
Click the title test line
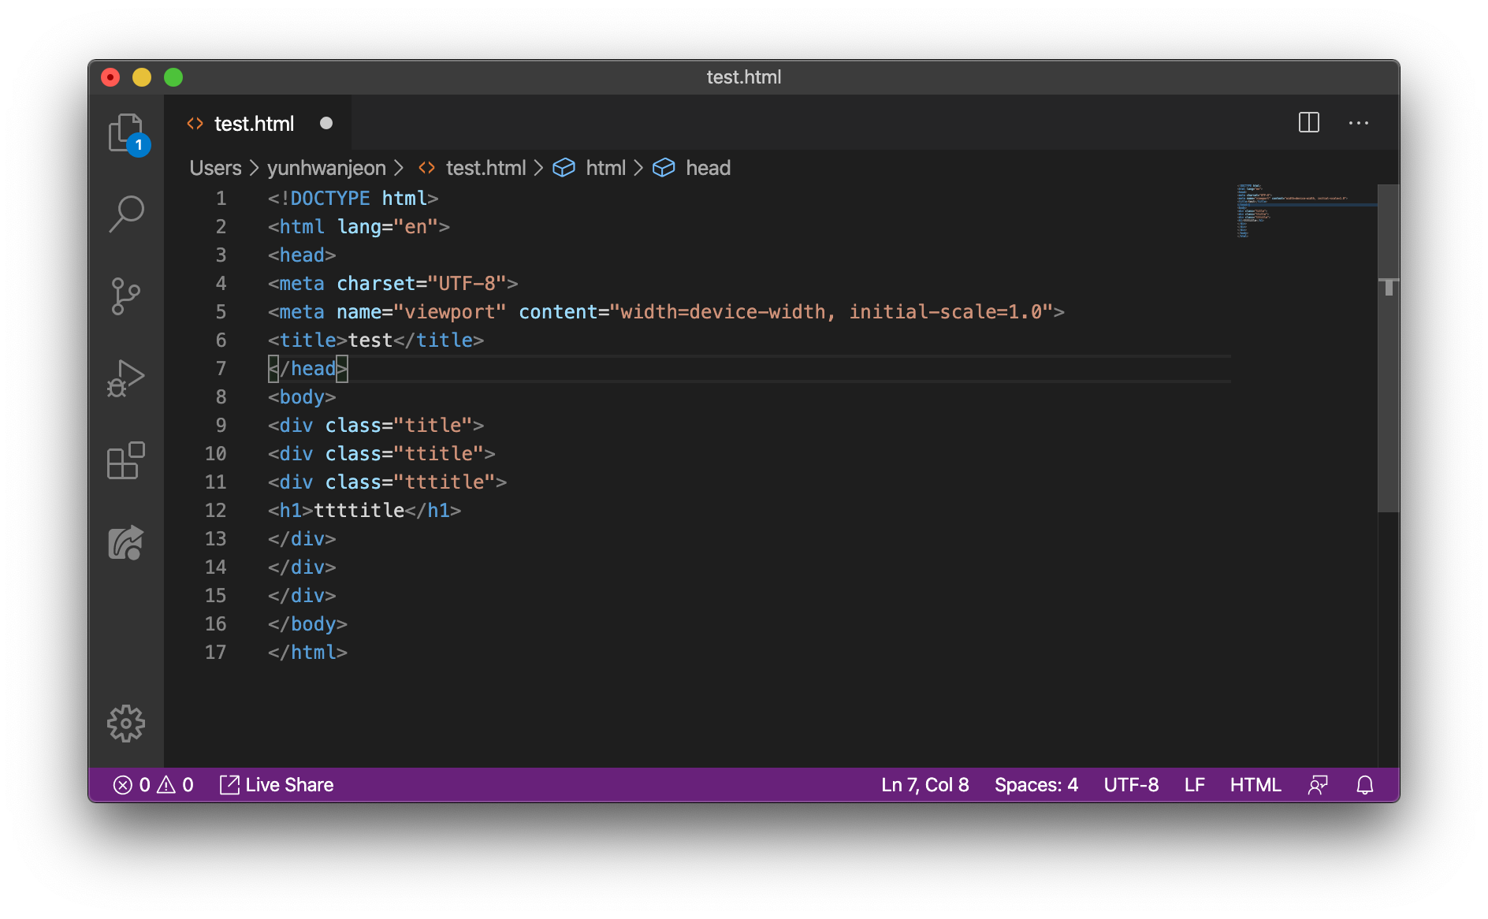(x=376, y=340)
